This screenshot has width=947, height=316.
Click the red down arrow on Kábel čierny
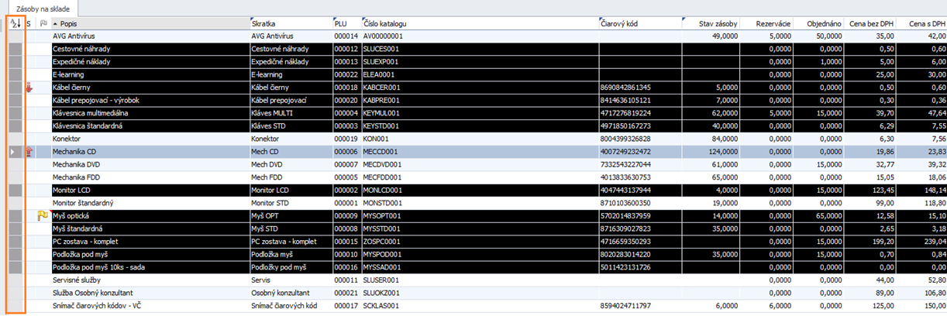29,88
